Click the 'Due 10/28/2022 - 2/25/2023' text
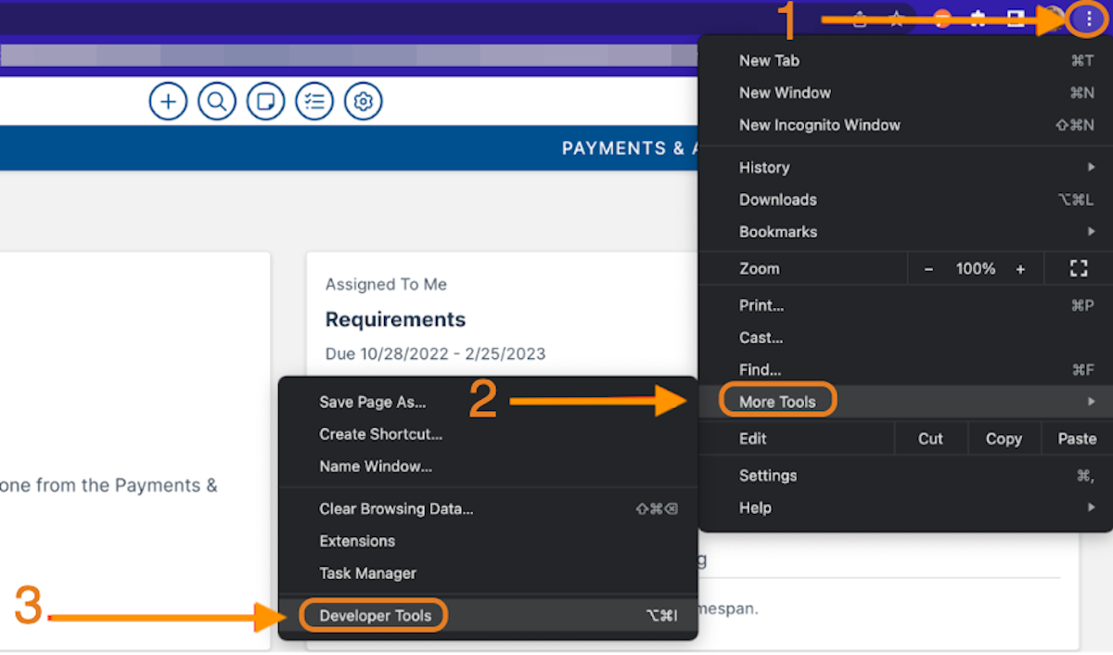The width and height of the screenshot is (1113, 655). [435, 353]
